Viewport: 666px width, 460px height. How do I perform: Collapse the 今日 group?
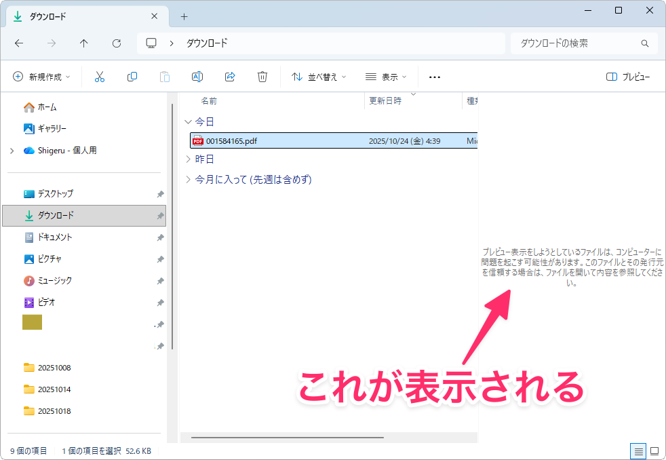[x=188, y=121]
